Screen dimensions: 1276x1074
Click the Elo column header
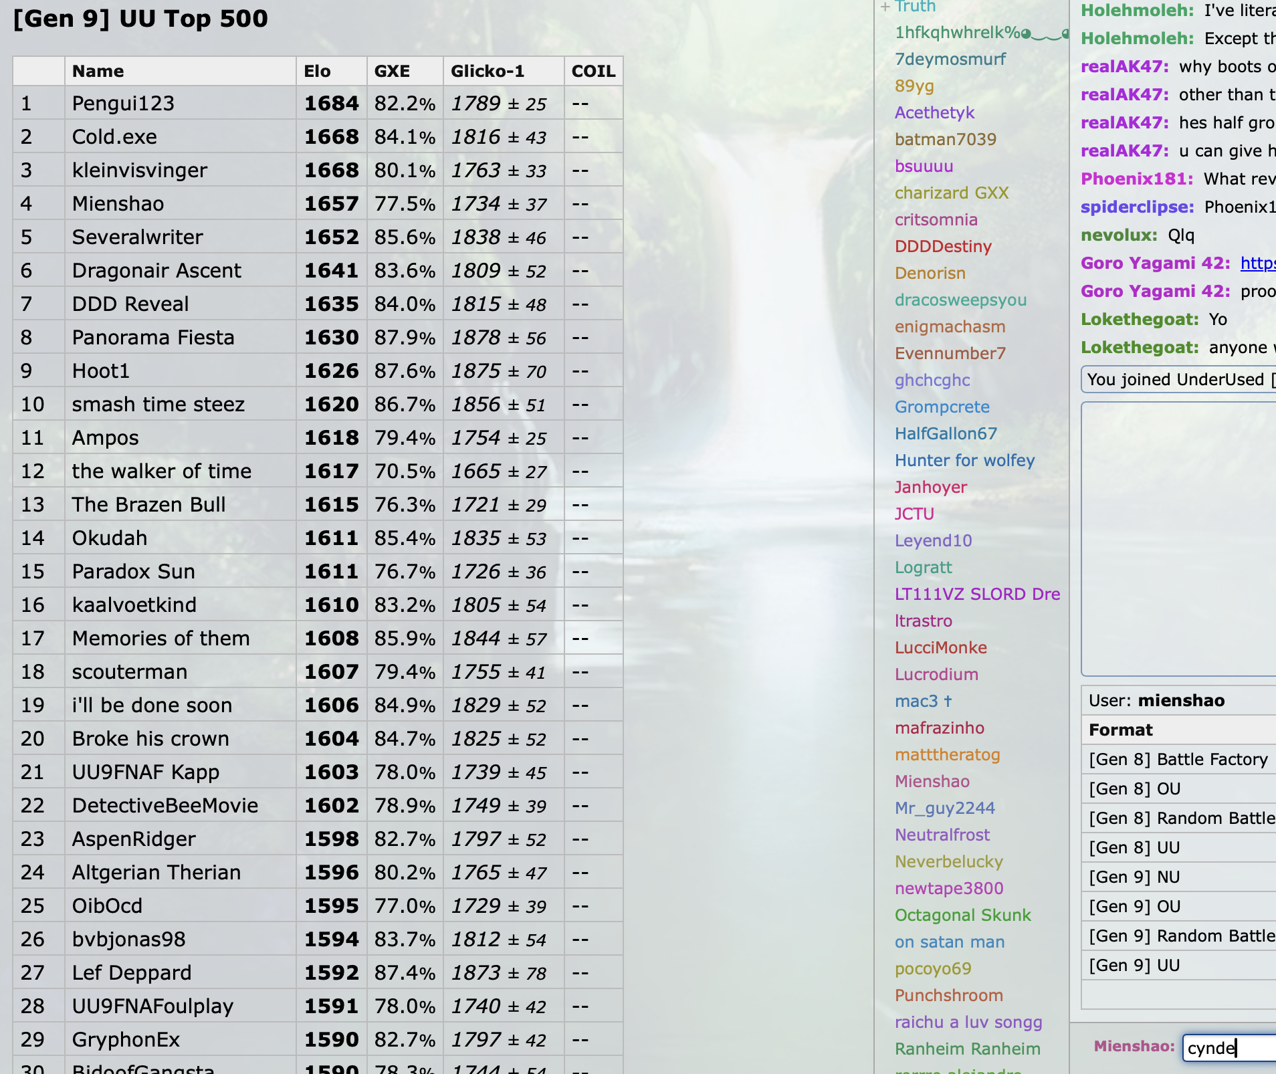317,72
